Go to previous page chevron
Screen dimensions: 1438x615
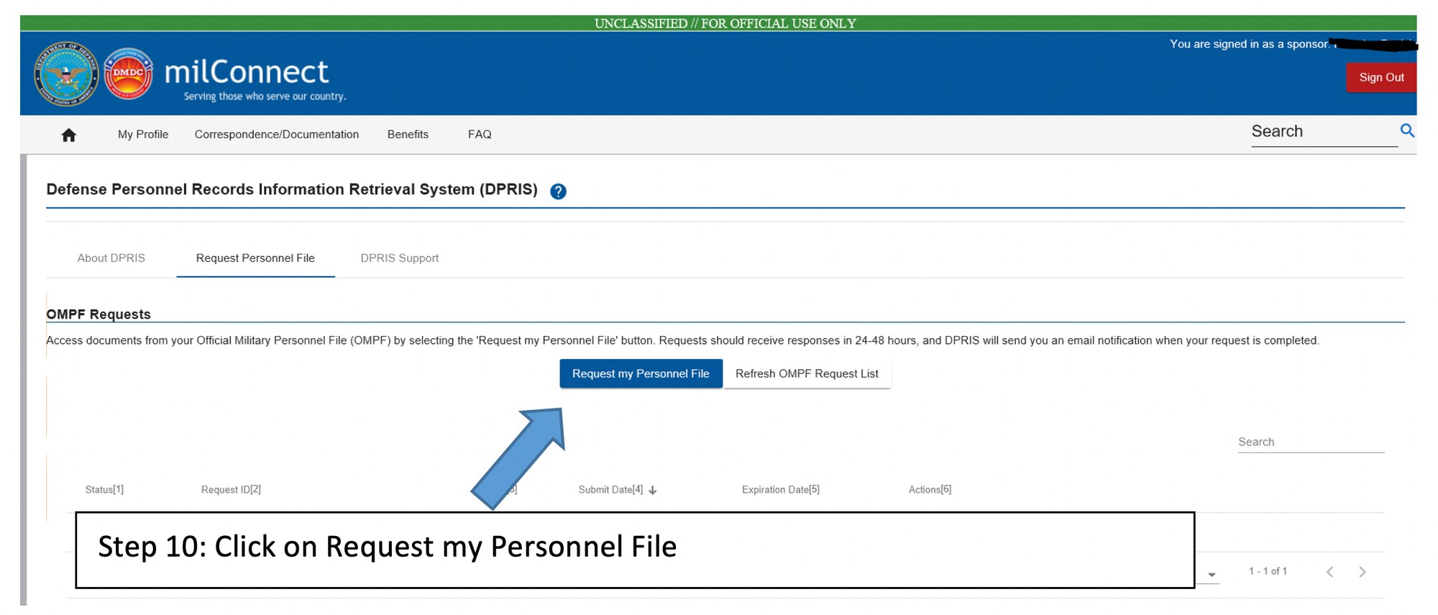(x=1330, y=572)
